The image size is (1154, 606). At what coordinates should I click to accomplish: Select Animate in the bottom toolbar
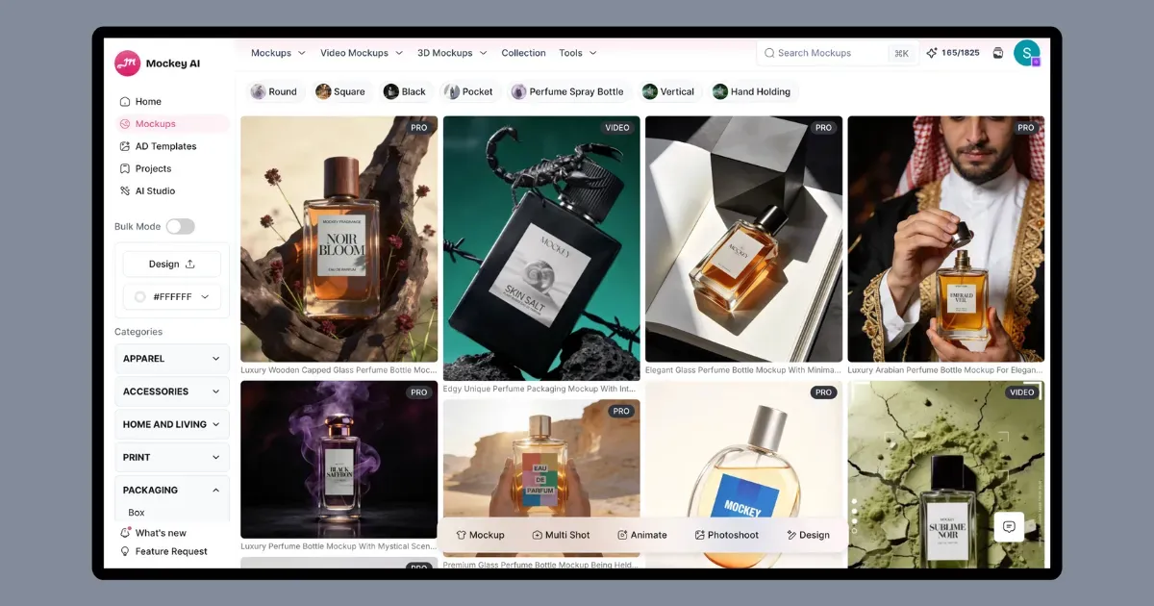click(641, 535)
